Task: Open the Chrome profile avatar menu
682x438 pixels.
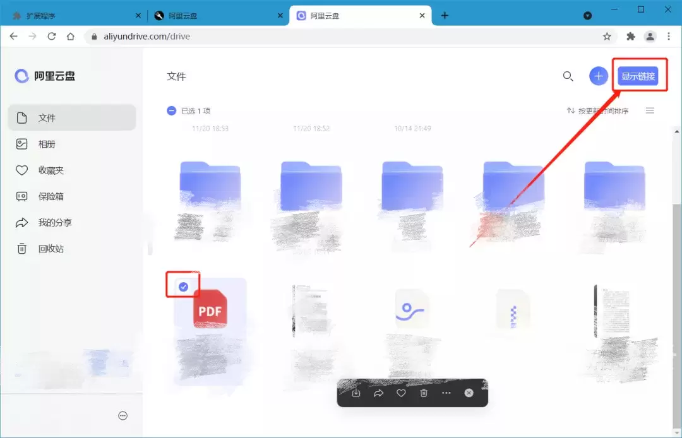Action: point(650,37)
